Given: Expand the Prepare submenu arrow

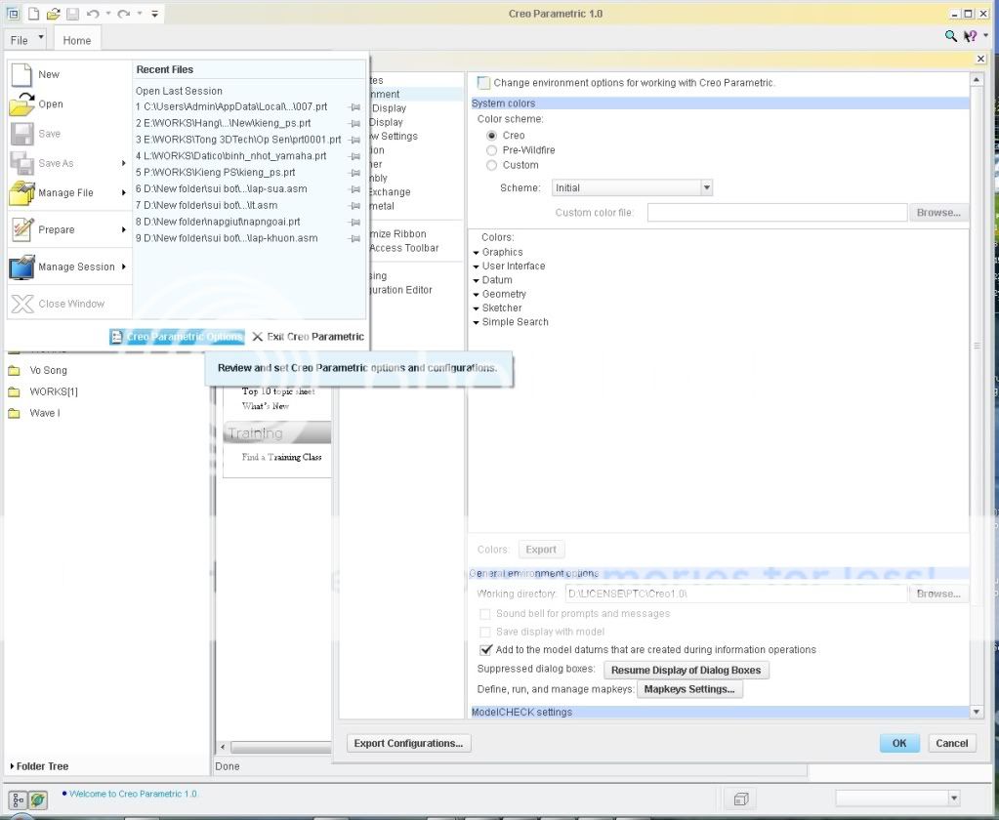Looking at the screenshot, I should click(124, 229).
